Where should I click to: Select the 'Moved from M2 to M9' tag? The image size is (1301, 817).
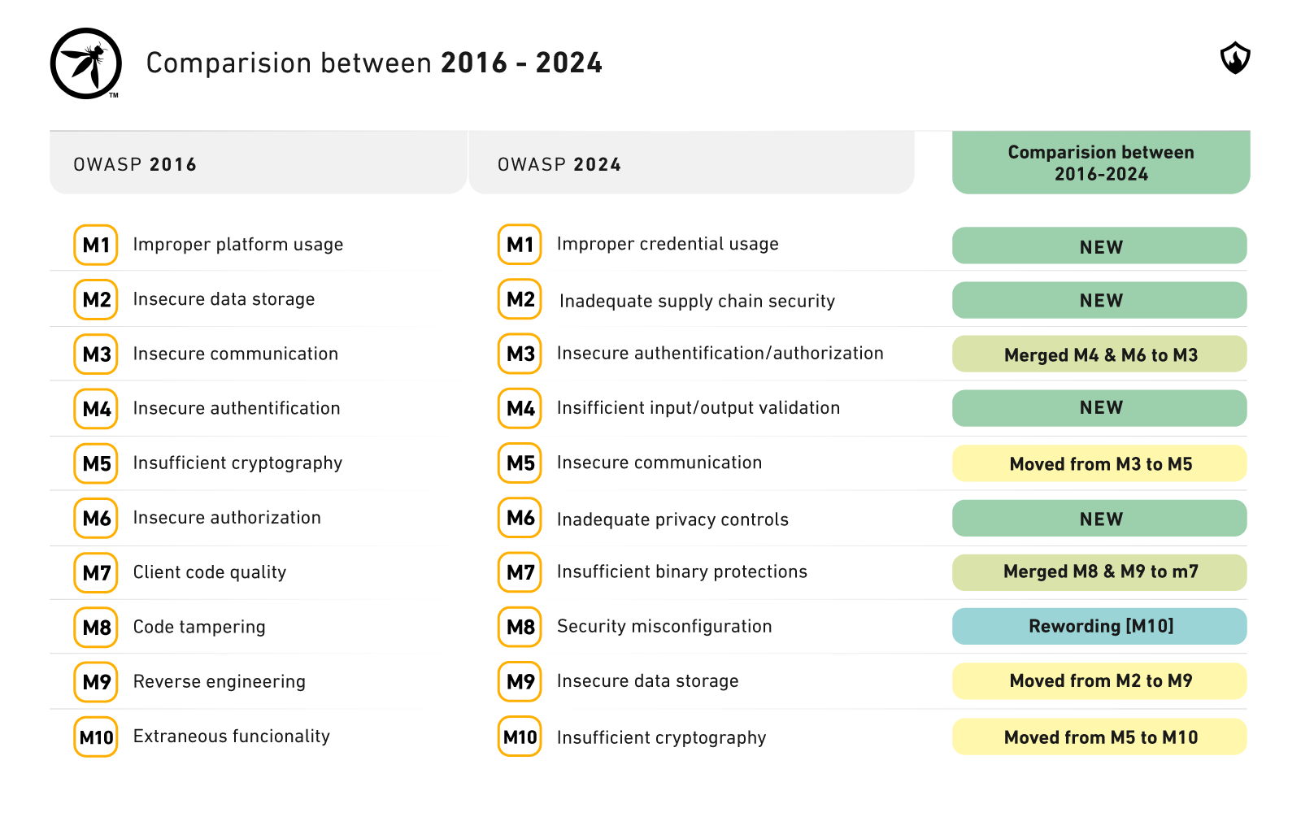(1099, 681)
